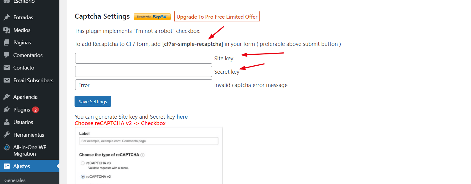Click the reCAPTCHA type help question icon
The width and height of the screenshot is (471, 184).
[143, 155]
